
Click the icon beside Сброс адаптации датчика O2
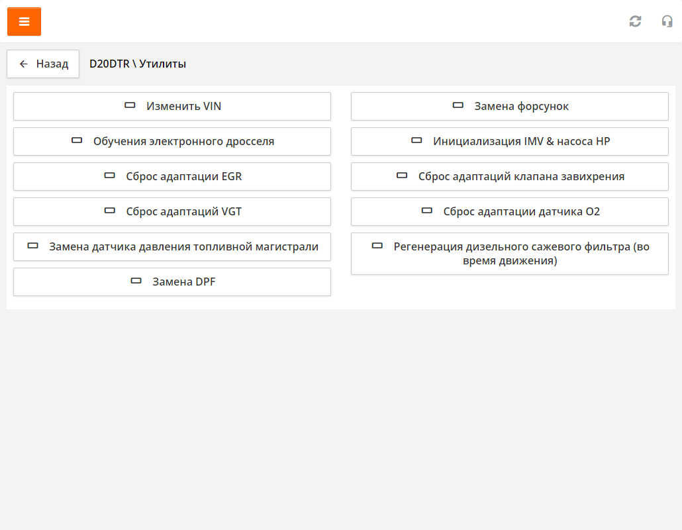427,211
